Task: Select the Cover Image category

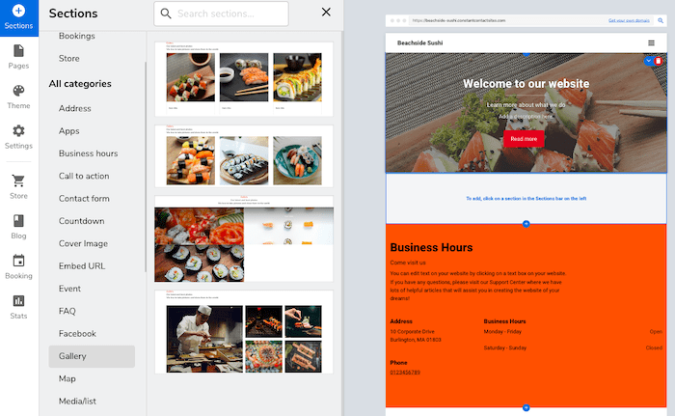Action: pos(83,243)
